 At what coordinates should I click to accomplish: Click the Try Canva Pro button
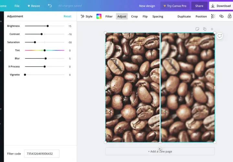(x=175, y=6)
